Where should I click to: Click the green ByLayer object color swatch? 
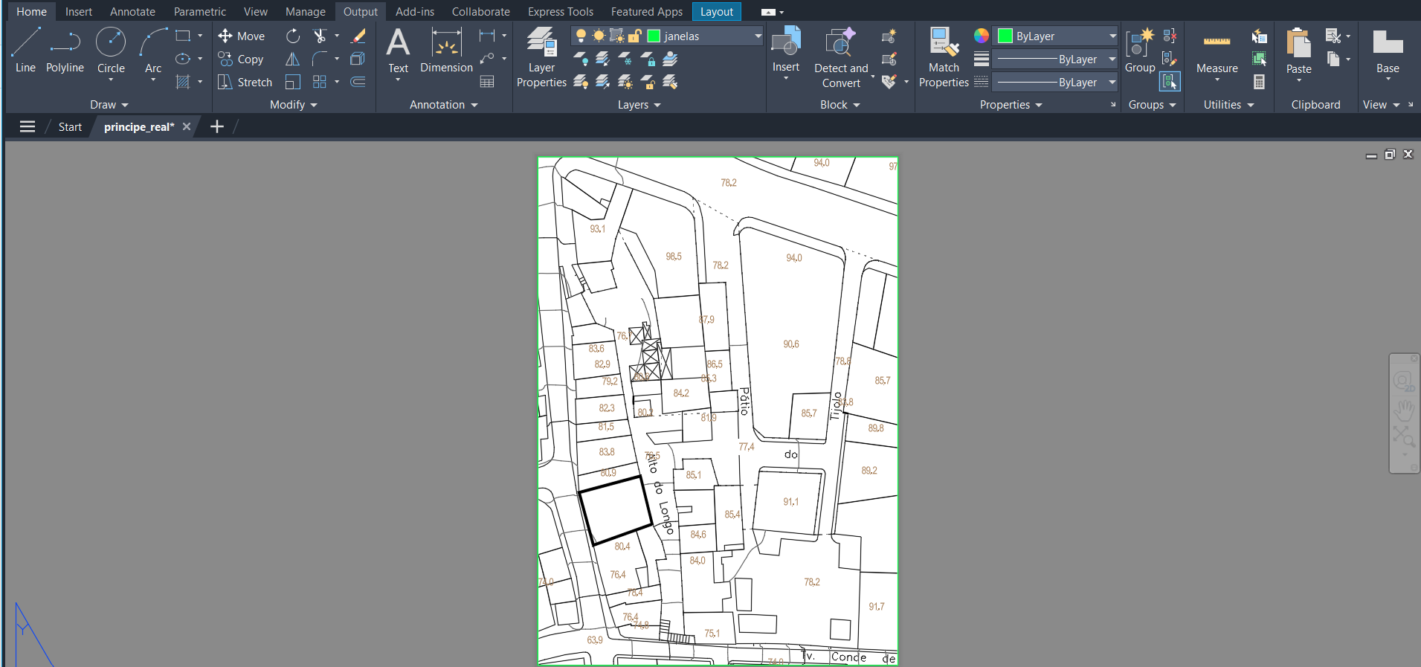(1005, 36)
